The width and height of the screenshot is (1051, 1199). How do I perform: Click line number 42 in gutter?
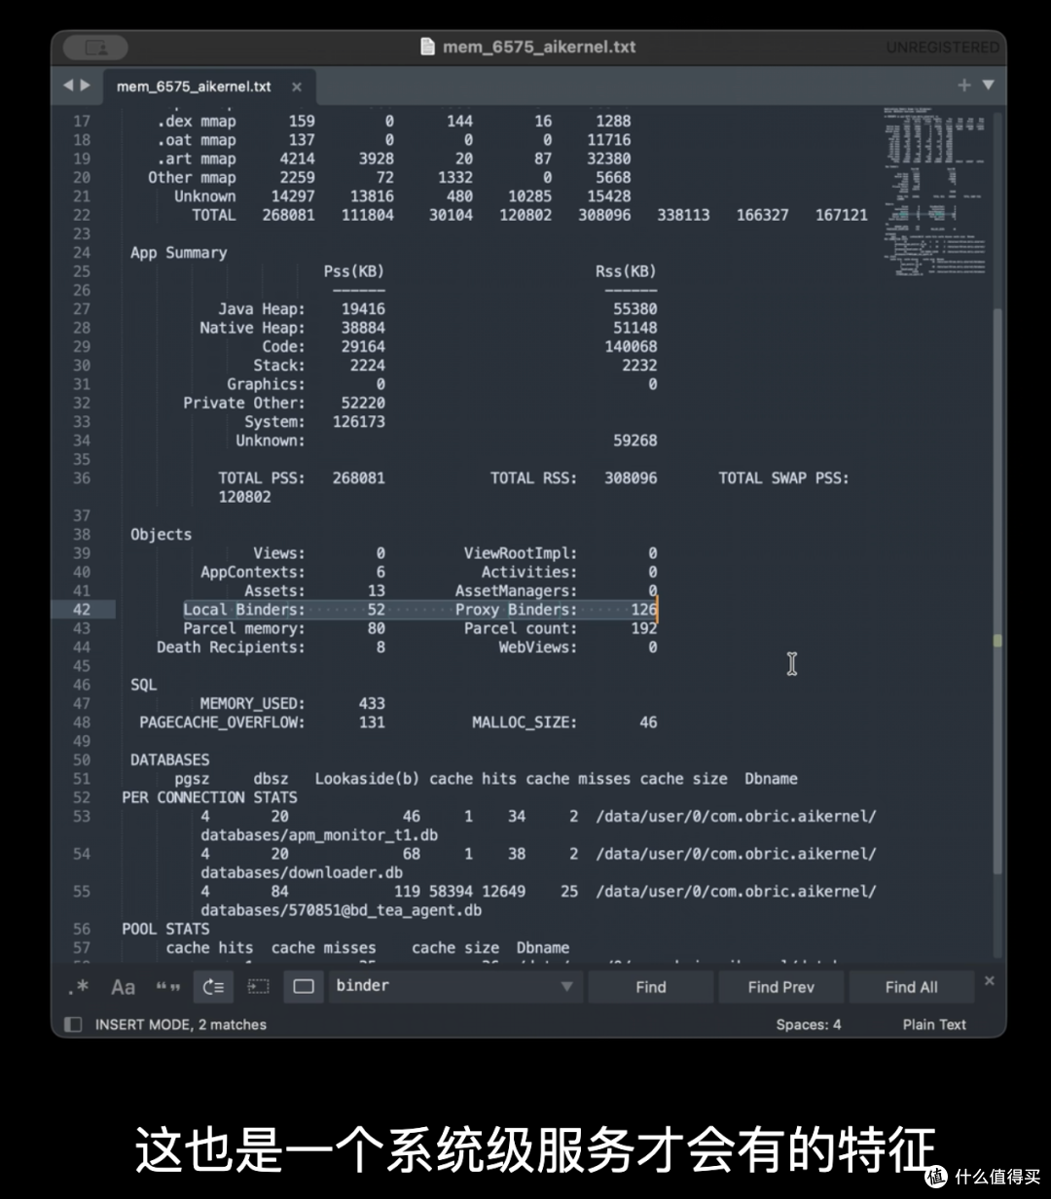[x=82, y=610]
